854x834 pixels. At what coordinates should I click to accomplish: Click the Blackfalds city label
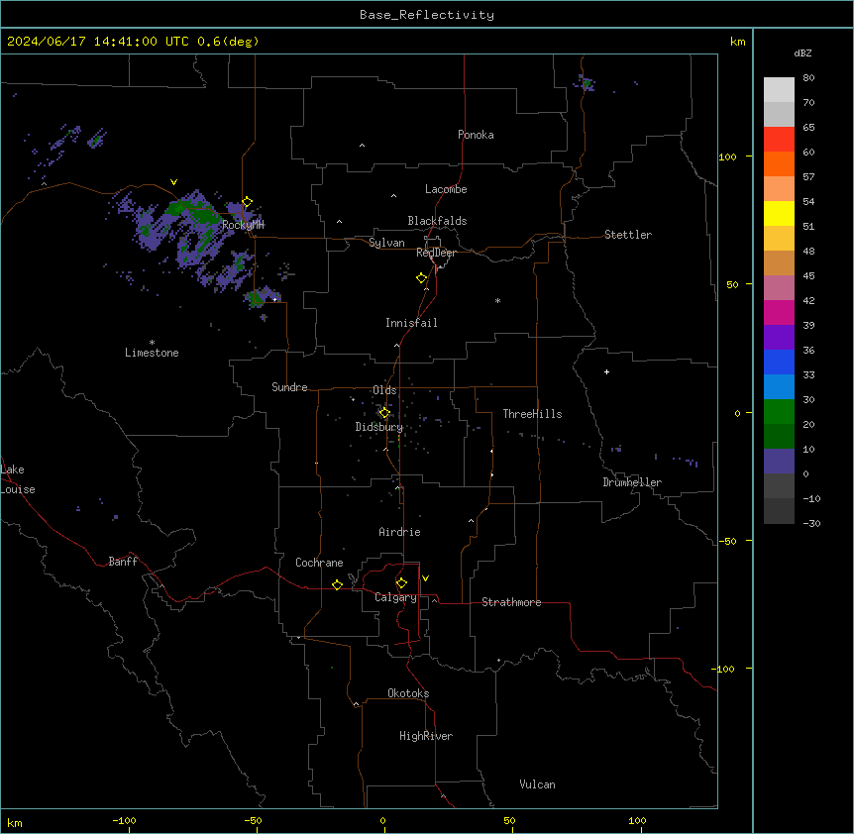pyautogui.click(x=437, y=221)
